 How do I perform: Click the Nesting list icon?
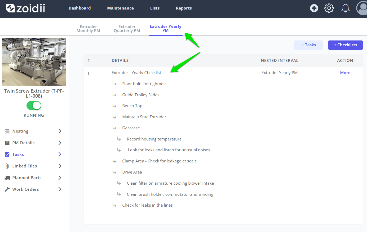click(7, 131)
